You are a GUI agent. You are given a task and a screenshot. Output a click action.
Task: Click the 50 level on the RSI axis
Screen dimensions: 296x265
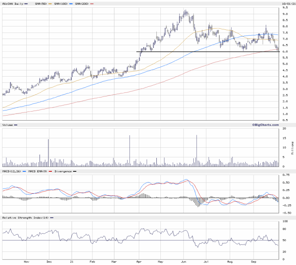tap(284, 240)
